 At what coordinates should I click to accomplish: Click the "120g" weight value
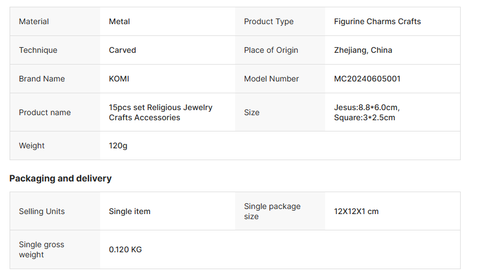[x=118, y=146]
